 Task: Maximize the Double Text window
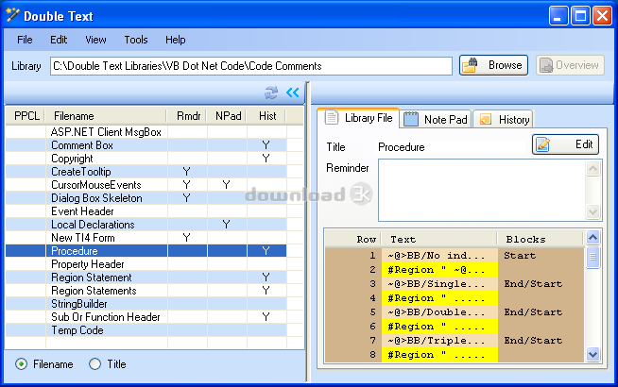pos(580,16)
